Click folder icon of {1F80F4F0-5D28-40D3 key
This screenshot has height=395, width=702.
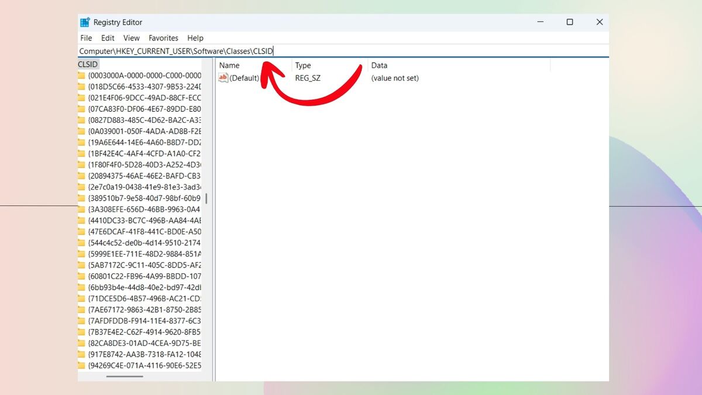pyautogui.click(x=82, y=164)
